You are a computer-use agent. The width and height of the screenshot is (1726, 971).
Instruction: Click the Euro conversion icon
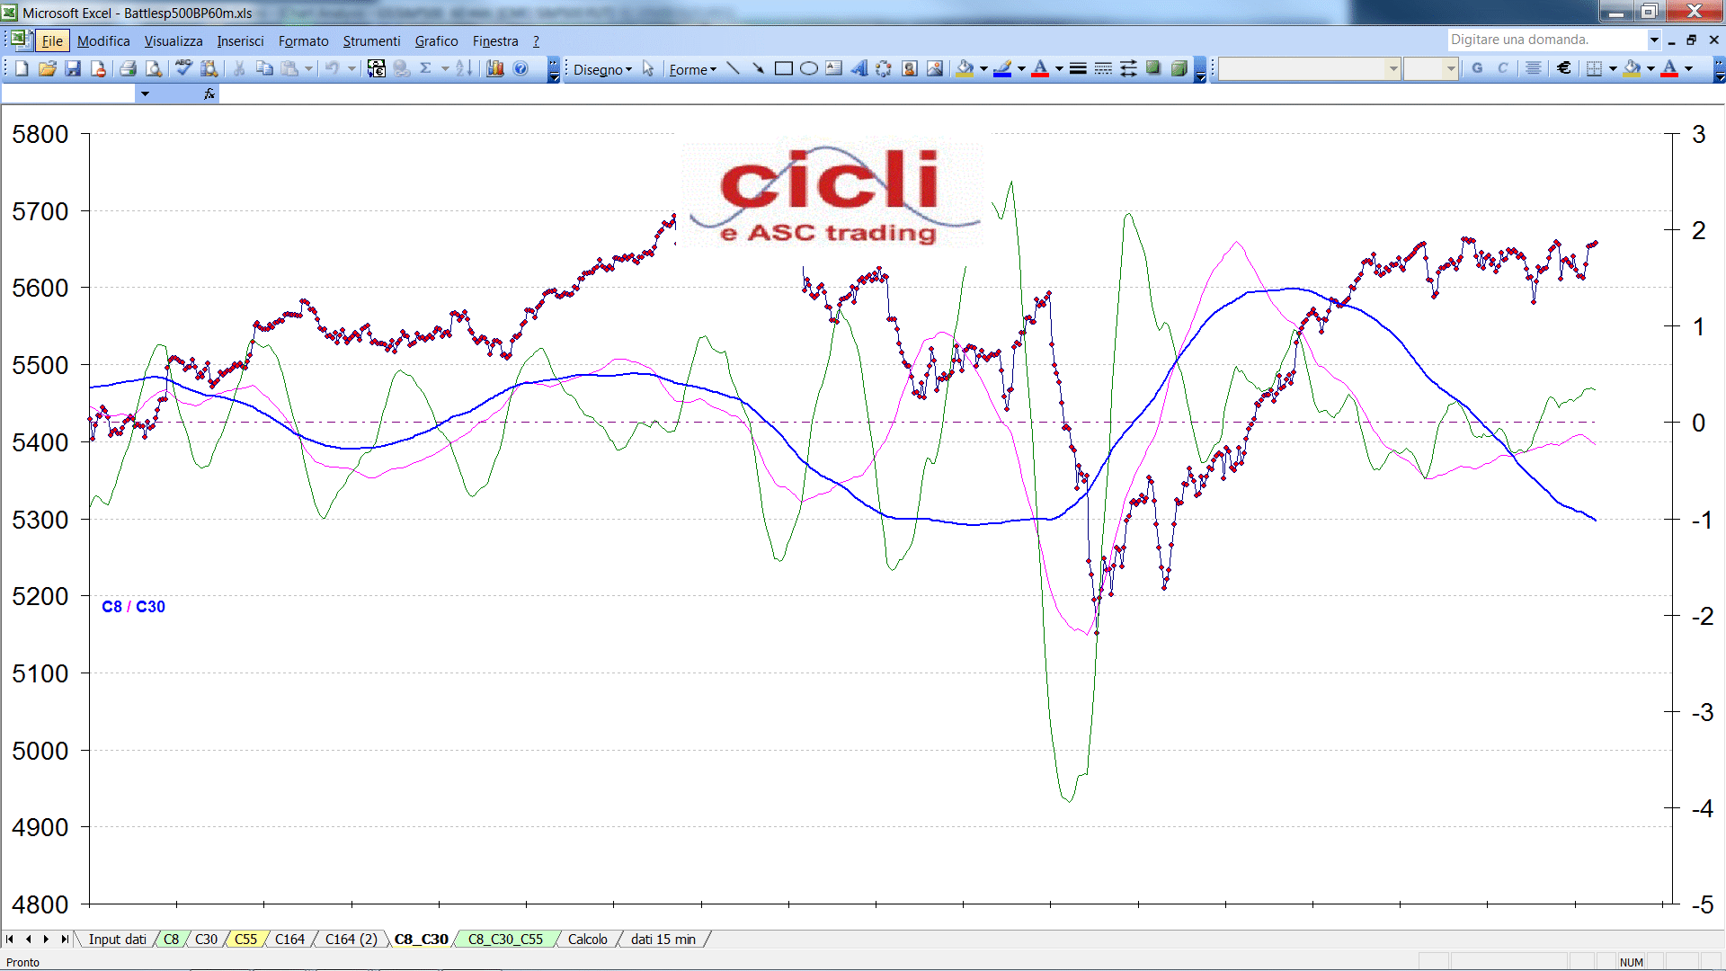[376, 68]
